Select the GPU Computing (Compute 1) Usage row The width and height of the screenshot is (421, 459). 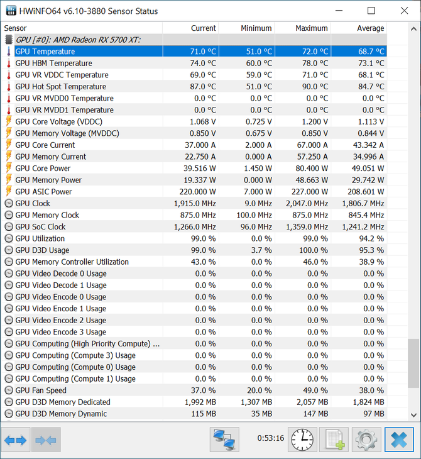pyautogui.click(x=194, y=379)
